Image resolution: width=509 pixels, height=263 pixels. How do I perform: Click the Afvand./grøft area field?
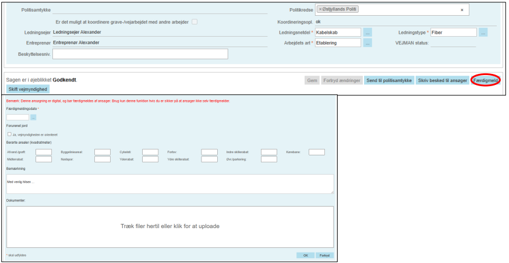click(x=44, y=152)
